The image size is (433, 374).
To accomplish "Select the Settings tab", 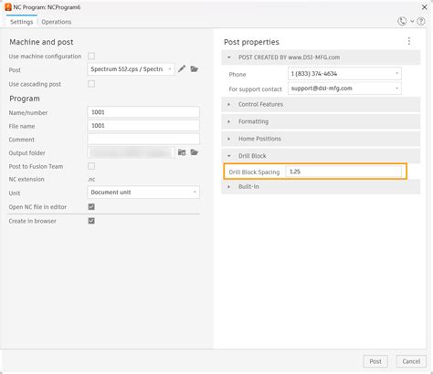I will tap(21, 22).
